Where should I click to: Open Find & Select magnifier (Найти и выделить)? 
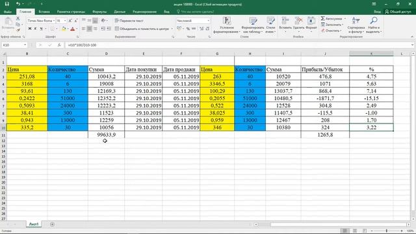click(x=374, y=25)
